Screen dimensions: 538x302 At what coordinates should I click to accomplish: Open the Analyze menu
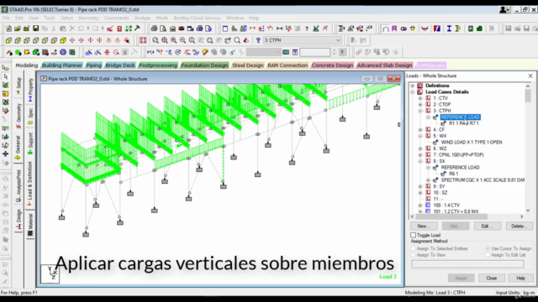[142, 18]
